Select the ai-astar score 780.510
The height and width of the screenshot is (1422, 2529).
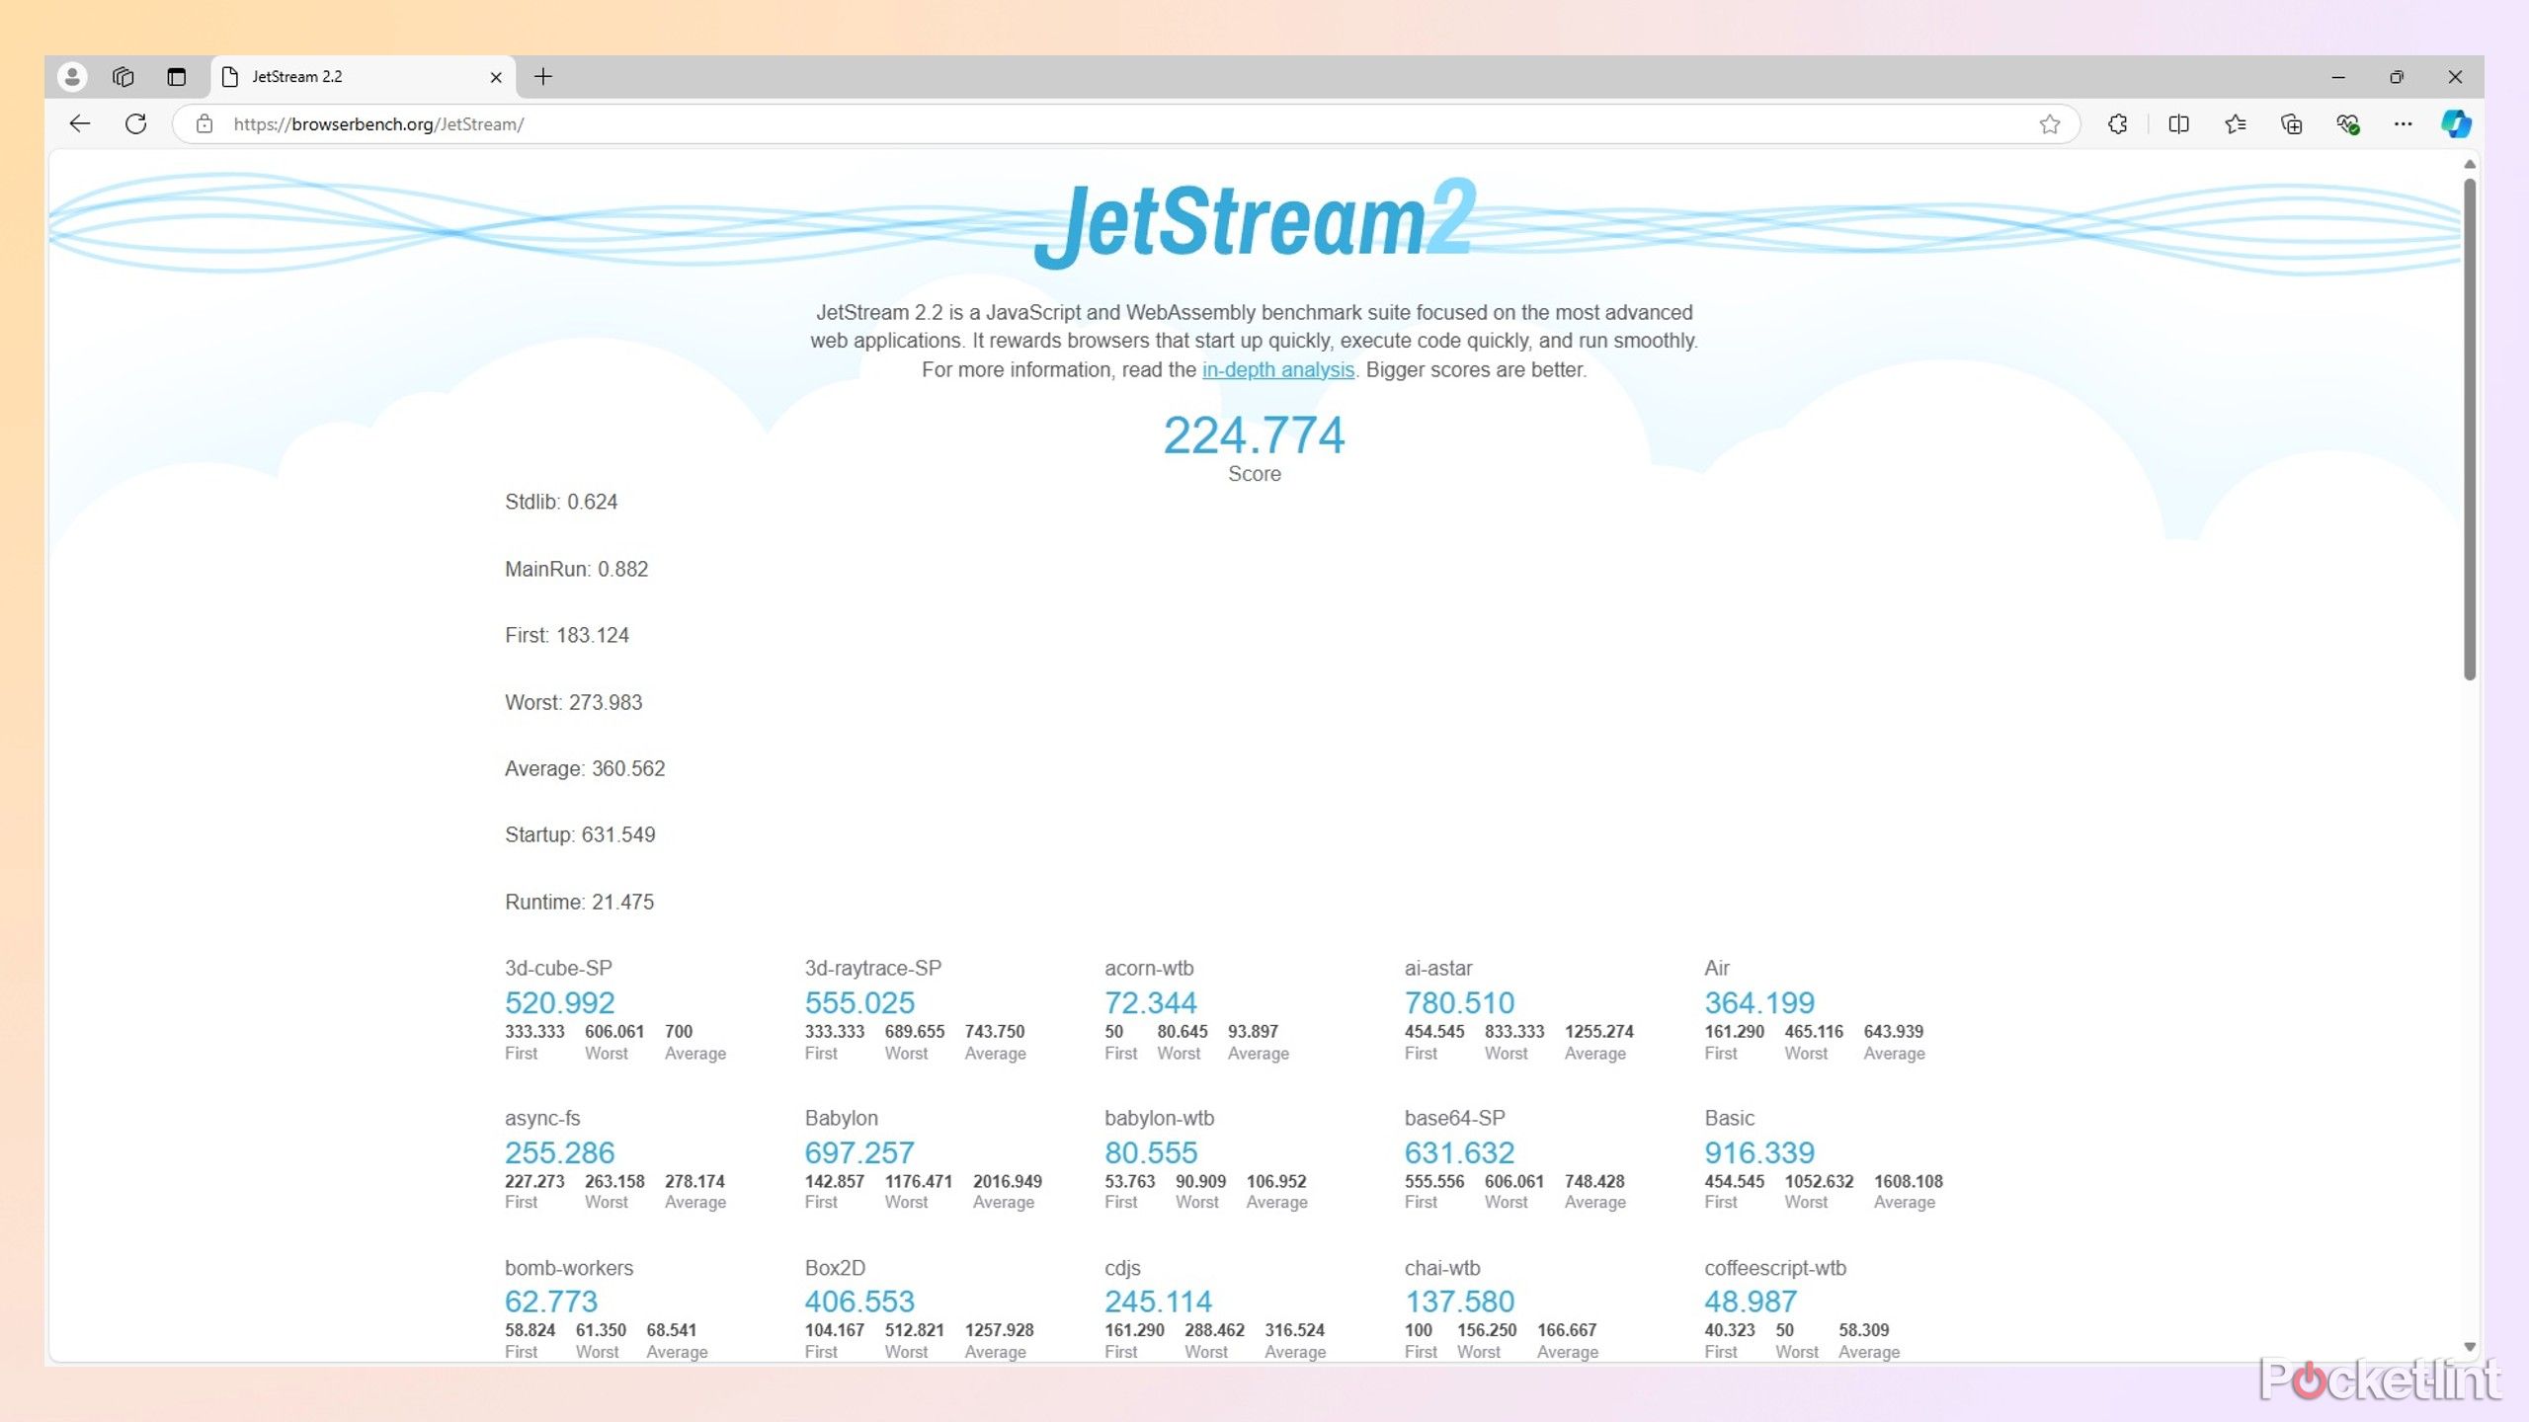pyautogui.click(x=1460, y=1003)
